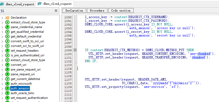
Task: Expand the convert_uri node chevron
Action: (x=2, y=65)
